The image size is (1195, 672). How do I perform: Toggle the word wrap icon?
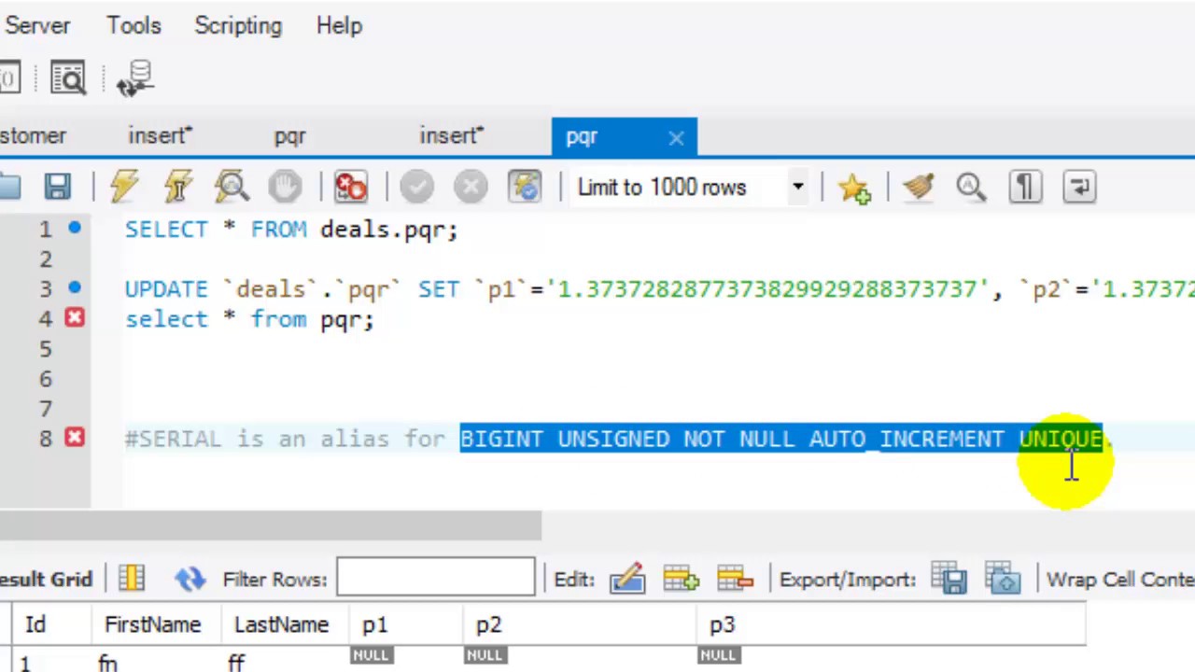(1079, 187)
